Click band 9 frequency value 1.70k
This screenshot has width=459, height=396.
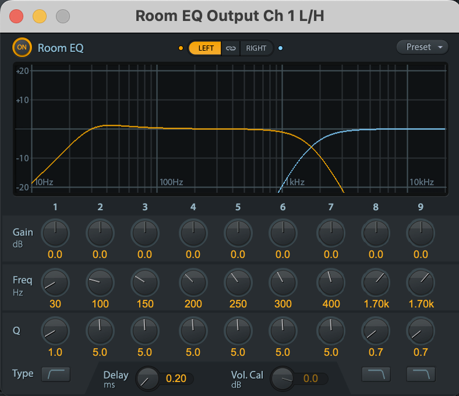pyautogui.click(x=421, y=303)
